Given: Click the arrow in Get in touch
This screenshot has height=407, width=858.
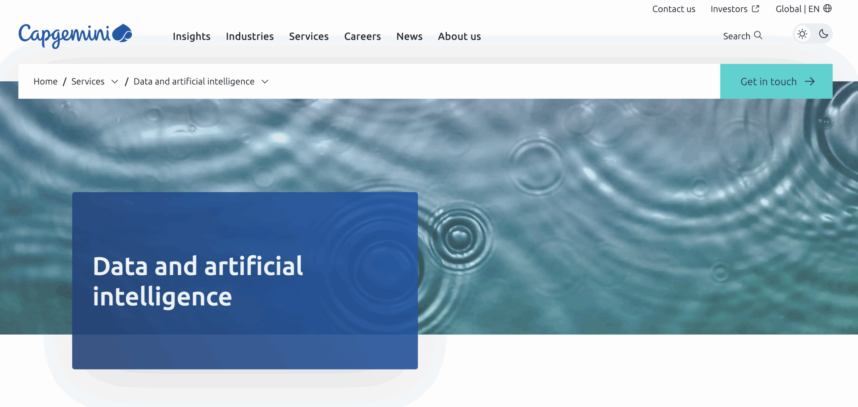Looking at the screenshot, I should click(x=810, y=81).
